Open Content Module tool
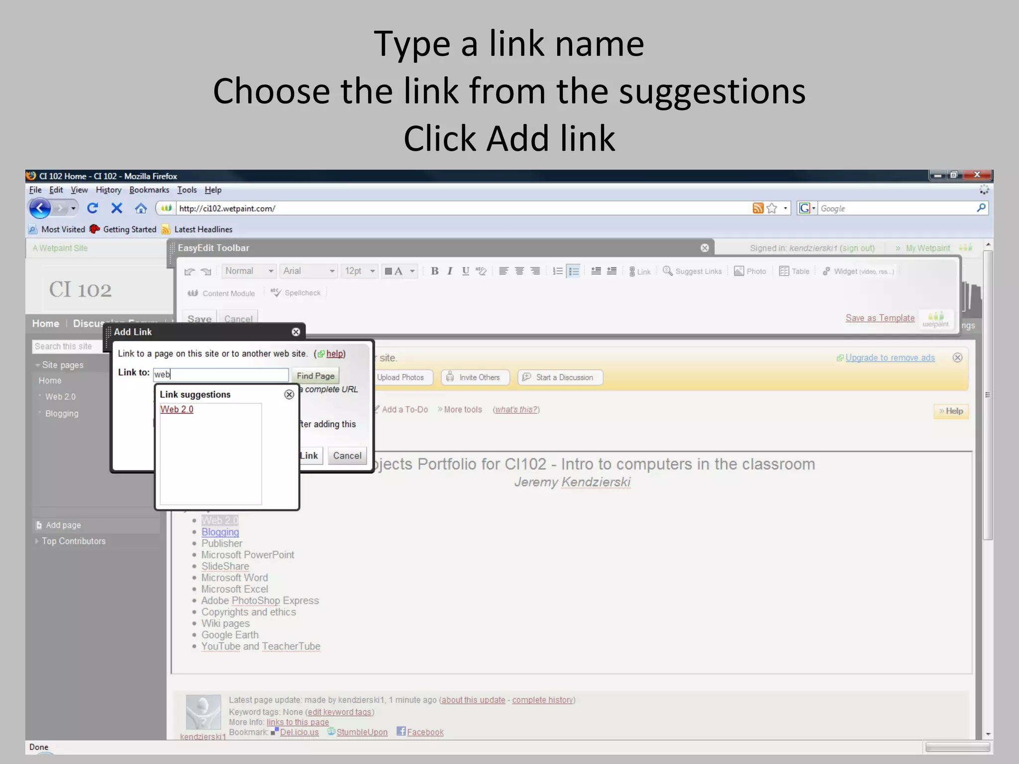This screenshot has height=764, width=1019. pos(221,293)
